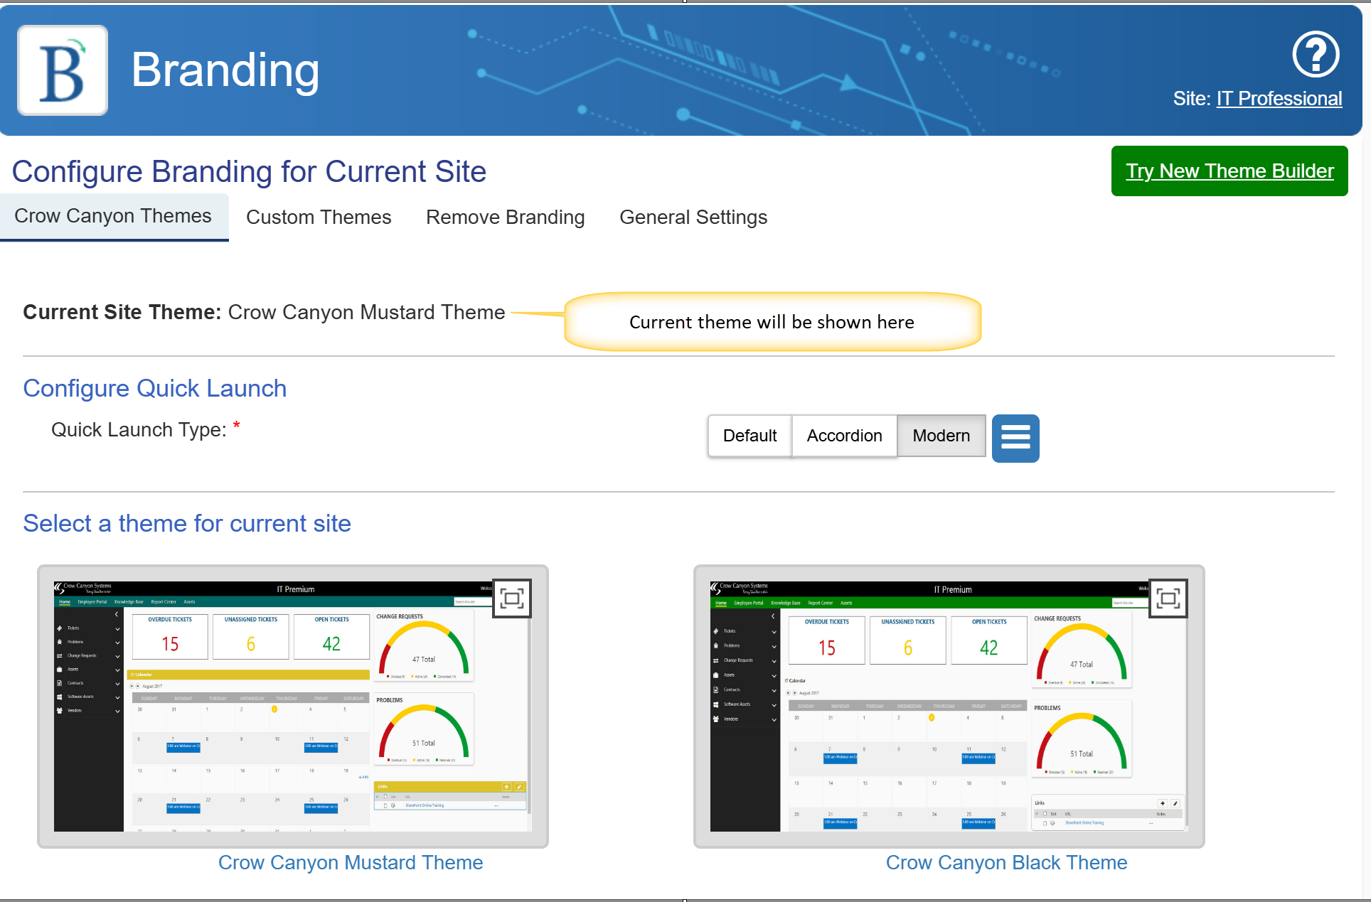The height and width of the screenshot is (902, 1371).
Task: Open the Remove Branding tab
Action: click(505, 218)
